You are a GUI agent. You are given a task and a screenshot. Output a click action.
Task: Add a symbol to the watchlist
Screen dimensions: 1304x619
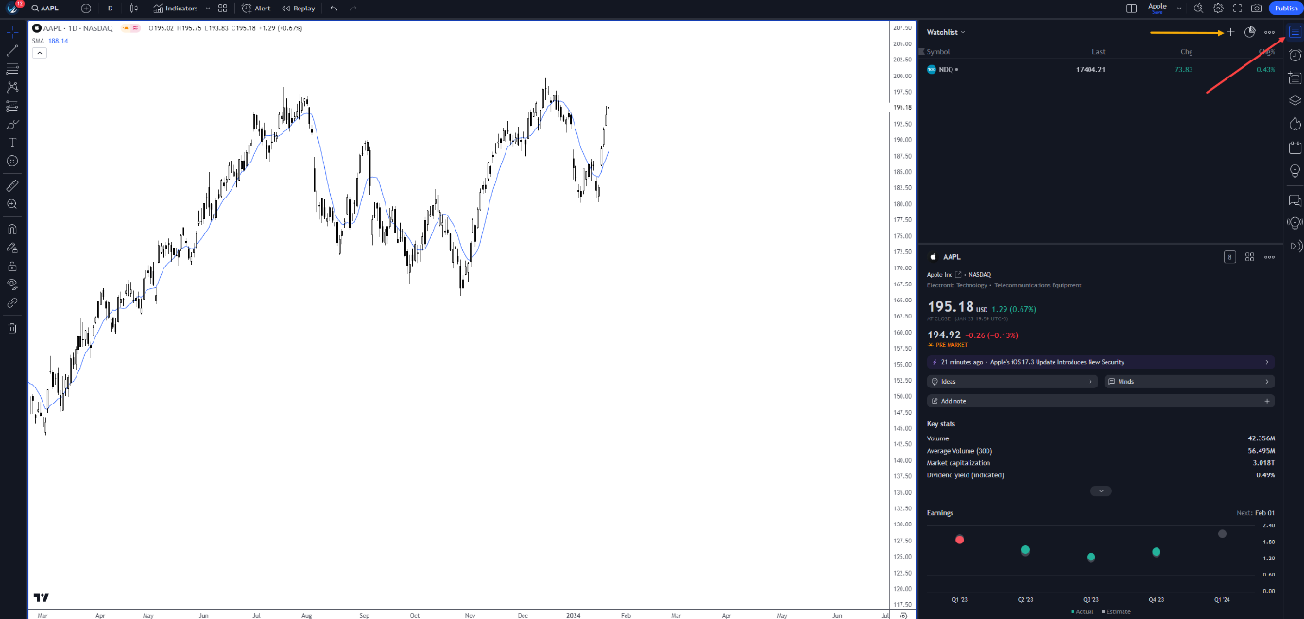tap(1230, 32)
